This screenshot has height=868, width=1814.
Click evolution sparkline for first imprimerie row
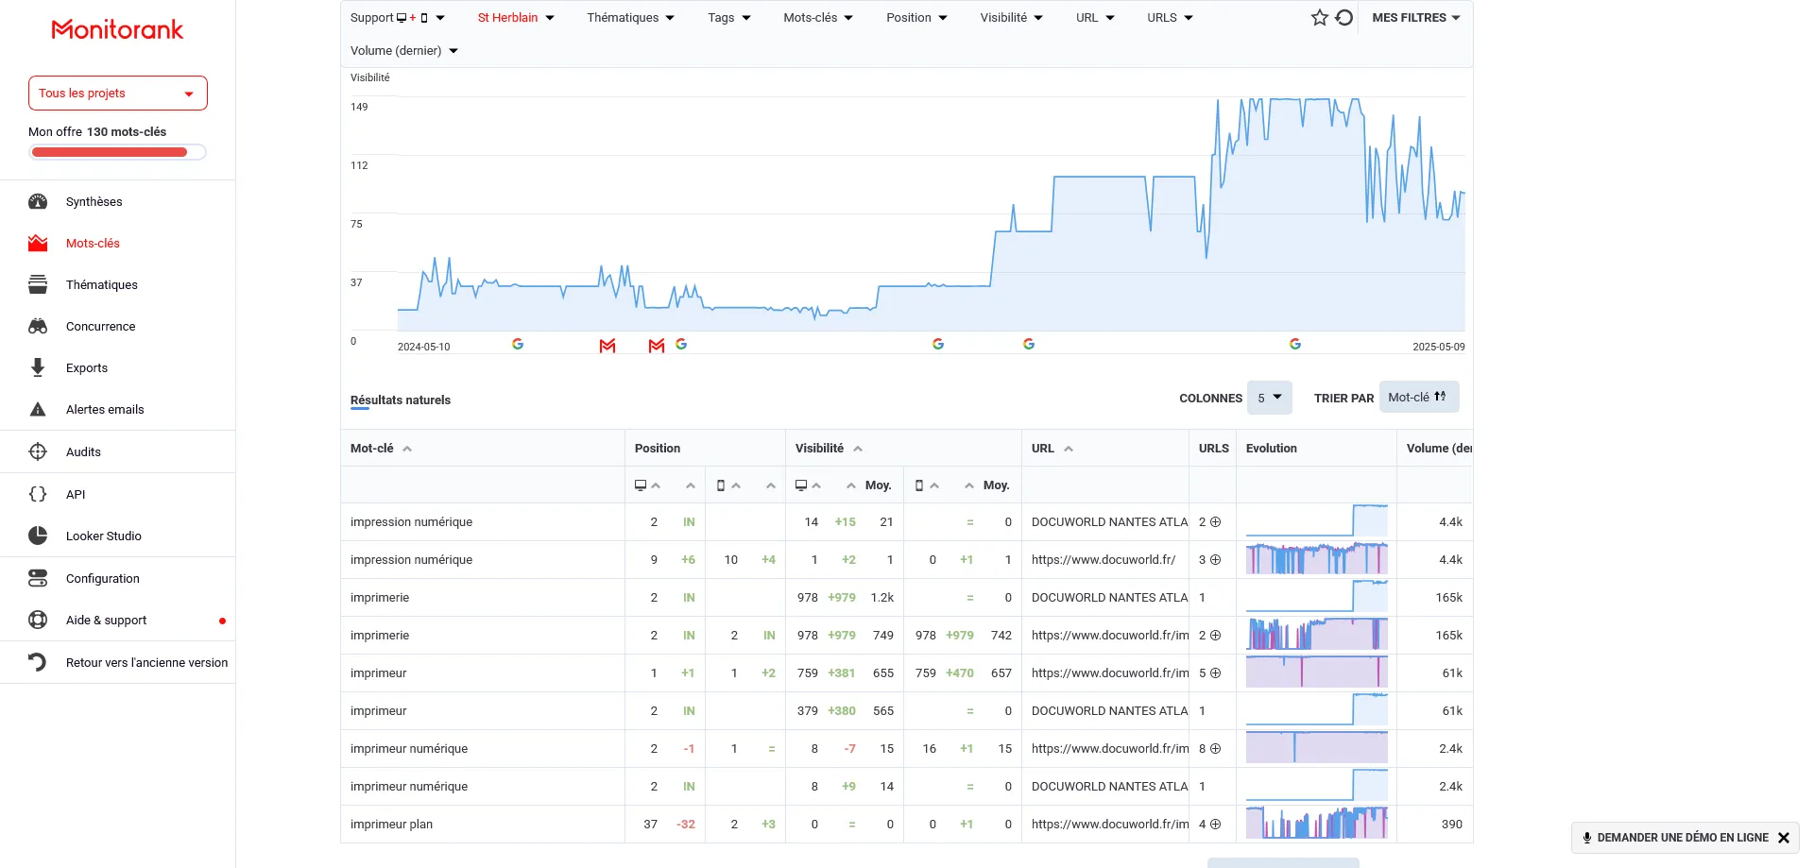(1317, 596)
